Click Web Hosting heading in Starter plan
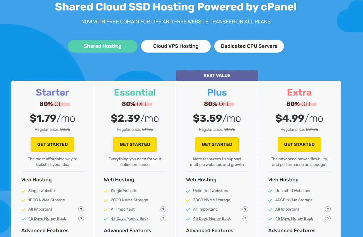 (36, 180)
